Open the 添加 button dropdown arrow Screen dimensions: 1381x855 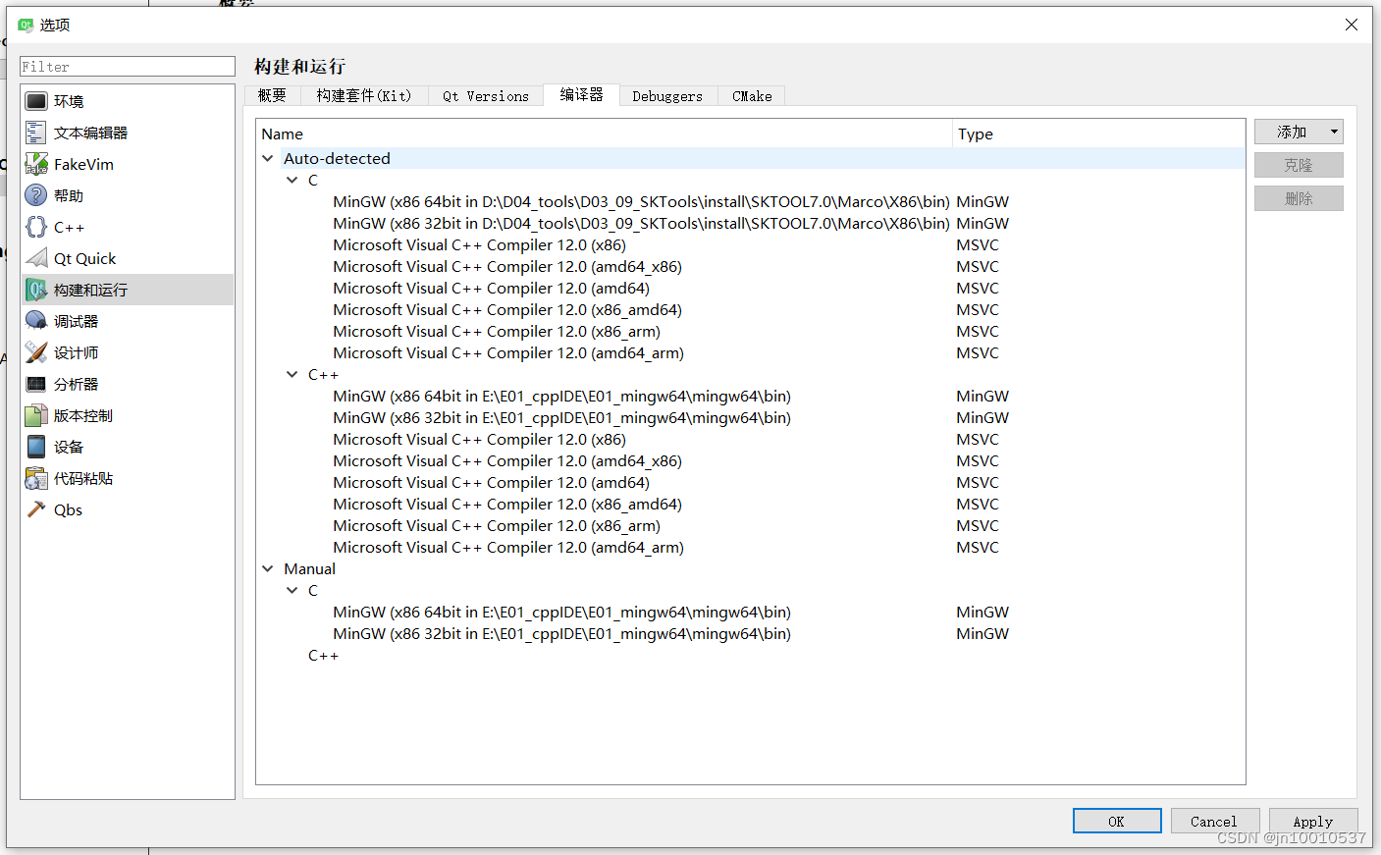(x=1333, y=131)
